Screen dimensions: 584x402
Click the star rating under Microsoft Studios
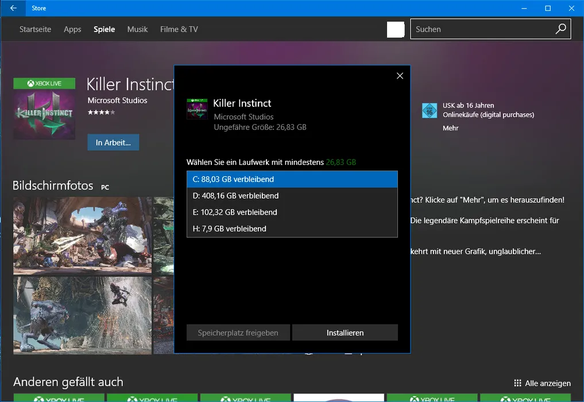pyautogui.click(x=101, y=112)
